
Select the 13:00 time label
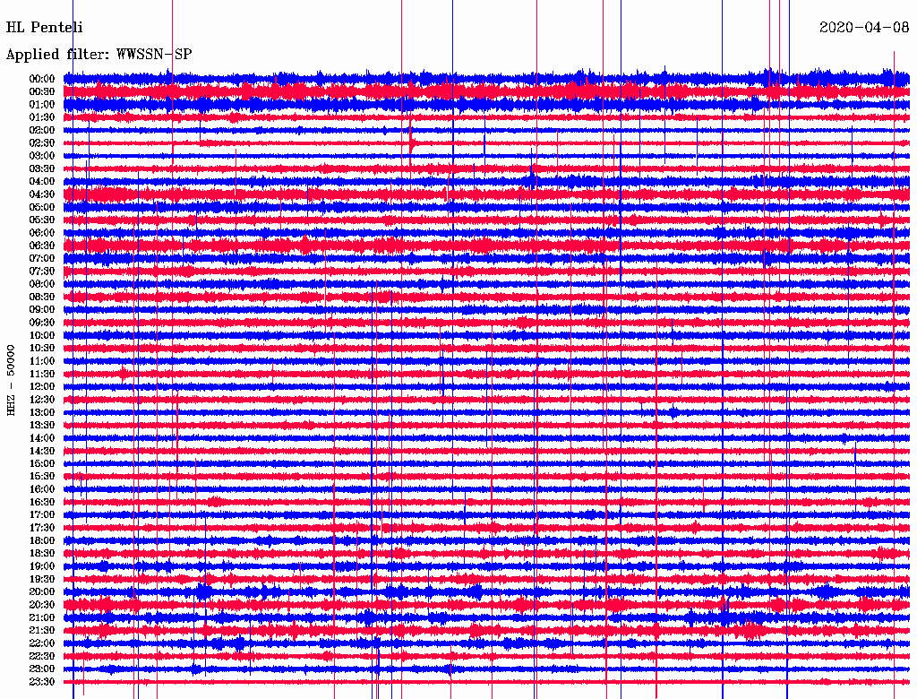[x=42, y=413]
